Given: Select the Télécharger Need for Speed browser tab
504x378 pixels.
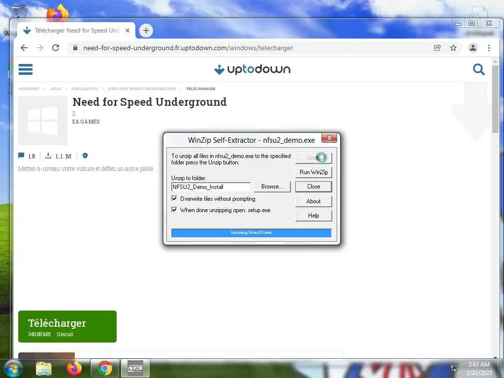Looking at the screenshot, I should coord(77,31).
